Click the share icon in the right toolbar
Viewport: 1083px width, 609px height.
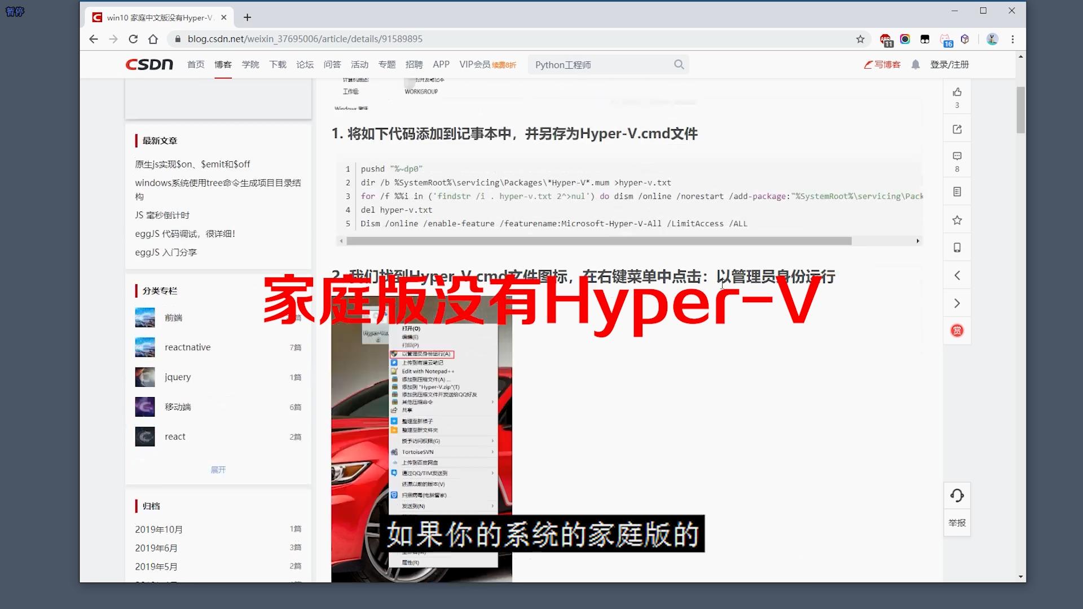957,129
